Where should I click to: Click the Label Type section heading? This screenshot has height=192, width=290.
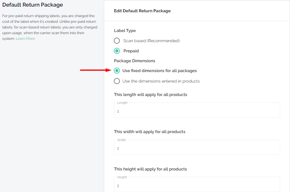click(125, 31)
